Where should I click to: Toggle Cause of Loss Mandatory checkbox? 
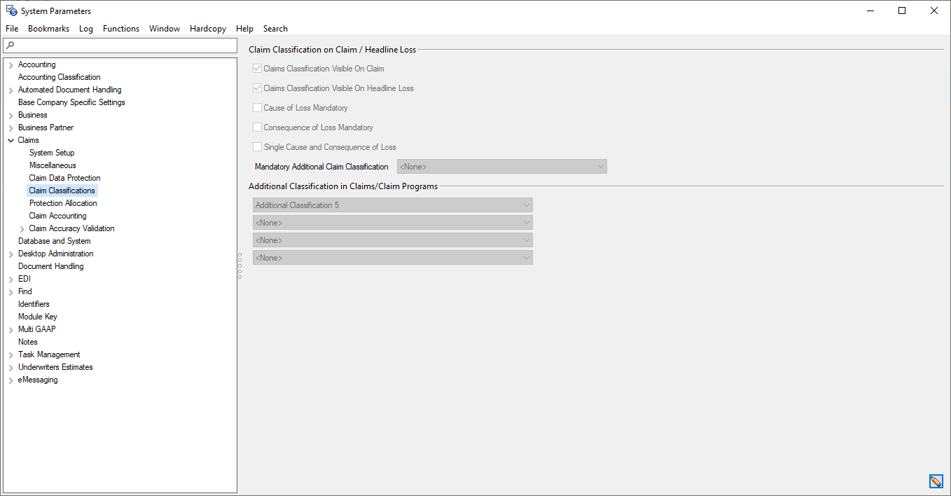coord(257,108)
